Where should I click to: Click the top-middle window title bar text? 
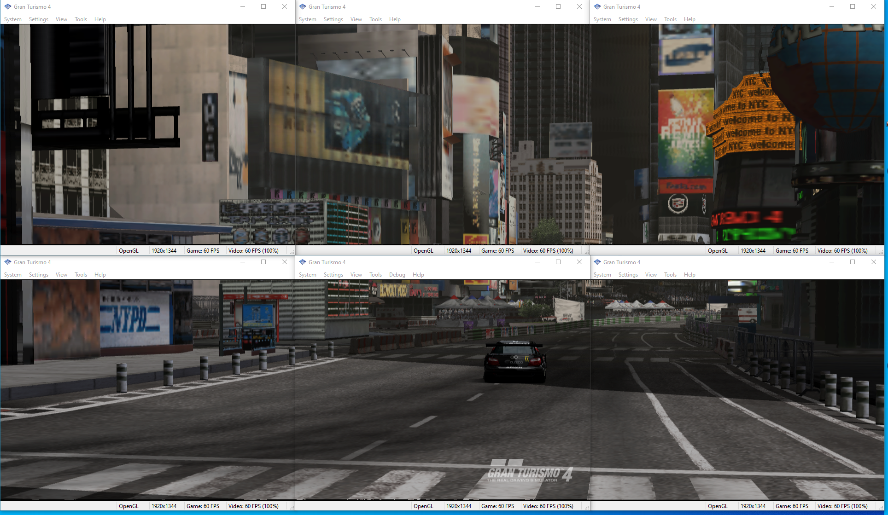coord(327,6)
